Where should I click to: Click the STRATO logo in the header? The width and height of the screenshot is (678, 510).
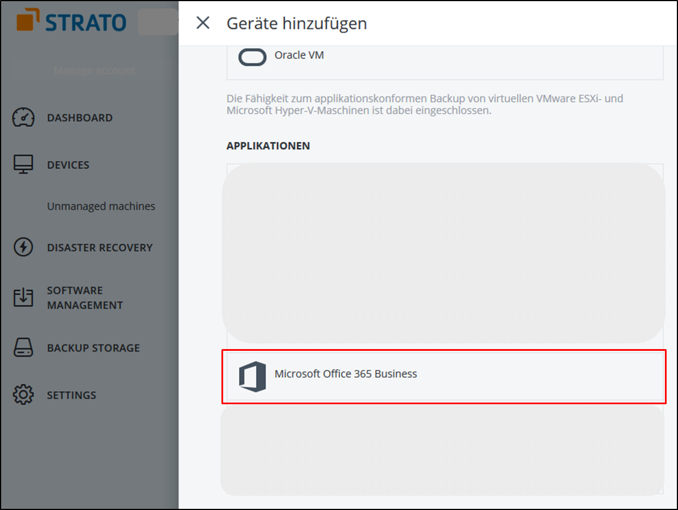click(72, 22)
